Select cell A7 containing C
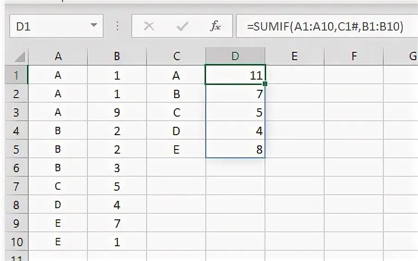The width and height of the screenshot is (418, 261). (x=58, y=186)
